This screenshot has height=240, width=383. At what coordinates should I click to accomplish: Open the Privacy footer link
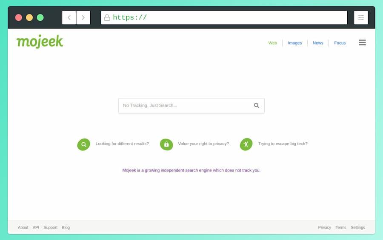point(324,227)
